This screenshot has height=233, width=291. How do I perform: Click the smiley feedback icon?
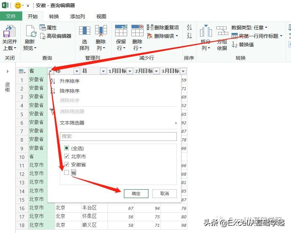click(18, 5)
